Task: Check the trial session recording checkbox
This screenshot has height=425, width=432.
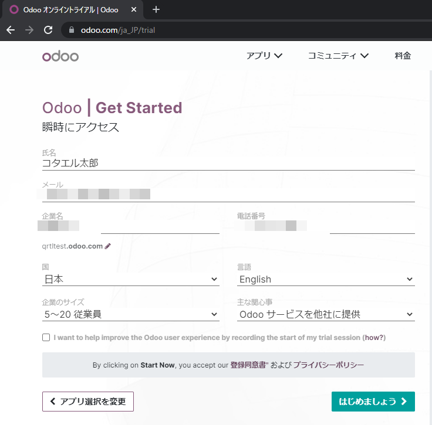Action: (46, 338)
